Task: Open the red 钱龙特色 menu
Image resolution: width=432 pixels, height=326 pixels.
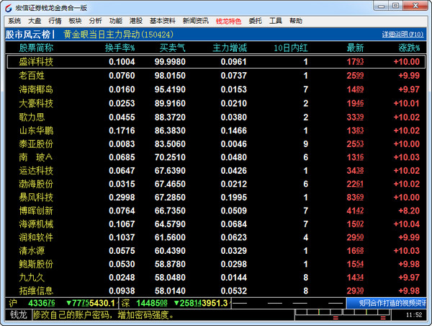Action: coord(229,21)
